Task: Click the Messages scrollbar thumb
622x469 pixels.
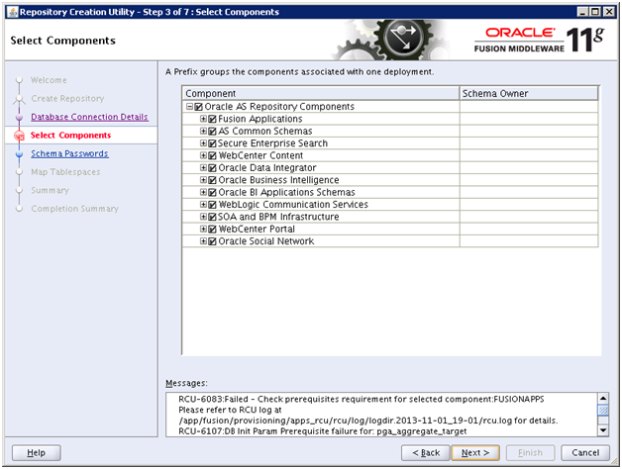Action: pos(603,411)
